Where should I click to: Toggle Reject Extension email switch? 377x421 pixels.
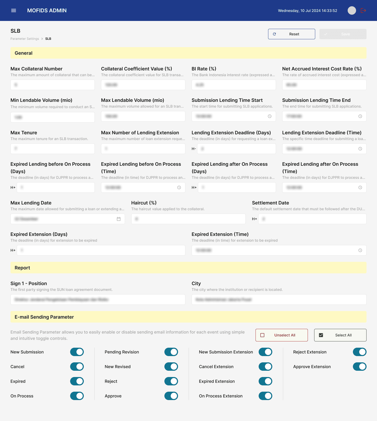coord(360,352)
